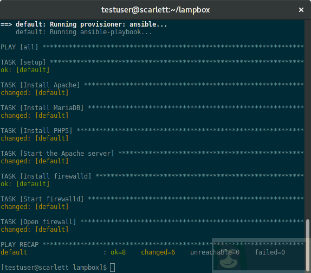Click 'changed: [default]' under Install MariaDB
This screenshot has width=311, height=273.
[x=35, y=116]
